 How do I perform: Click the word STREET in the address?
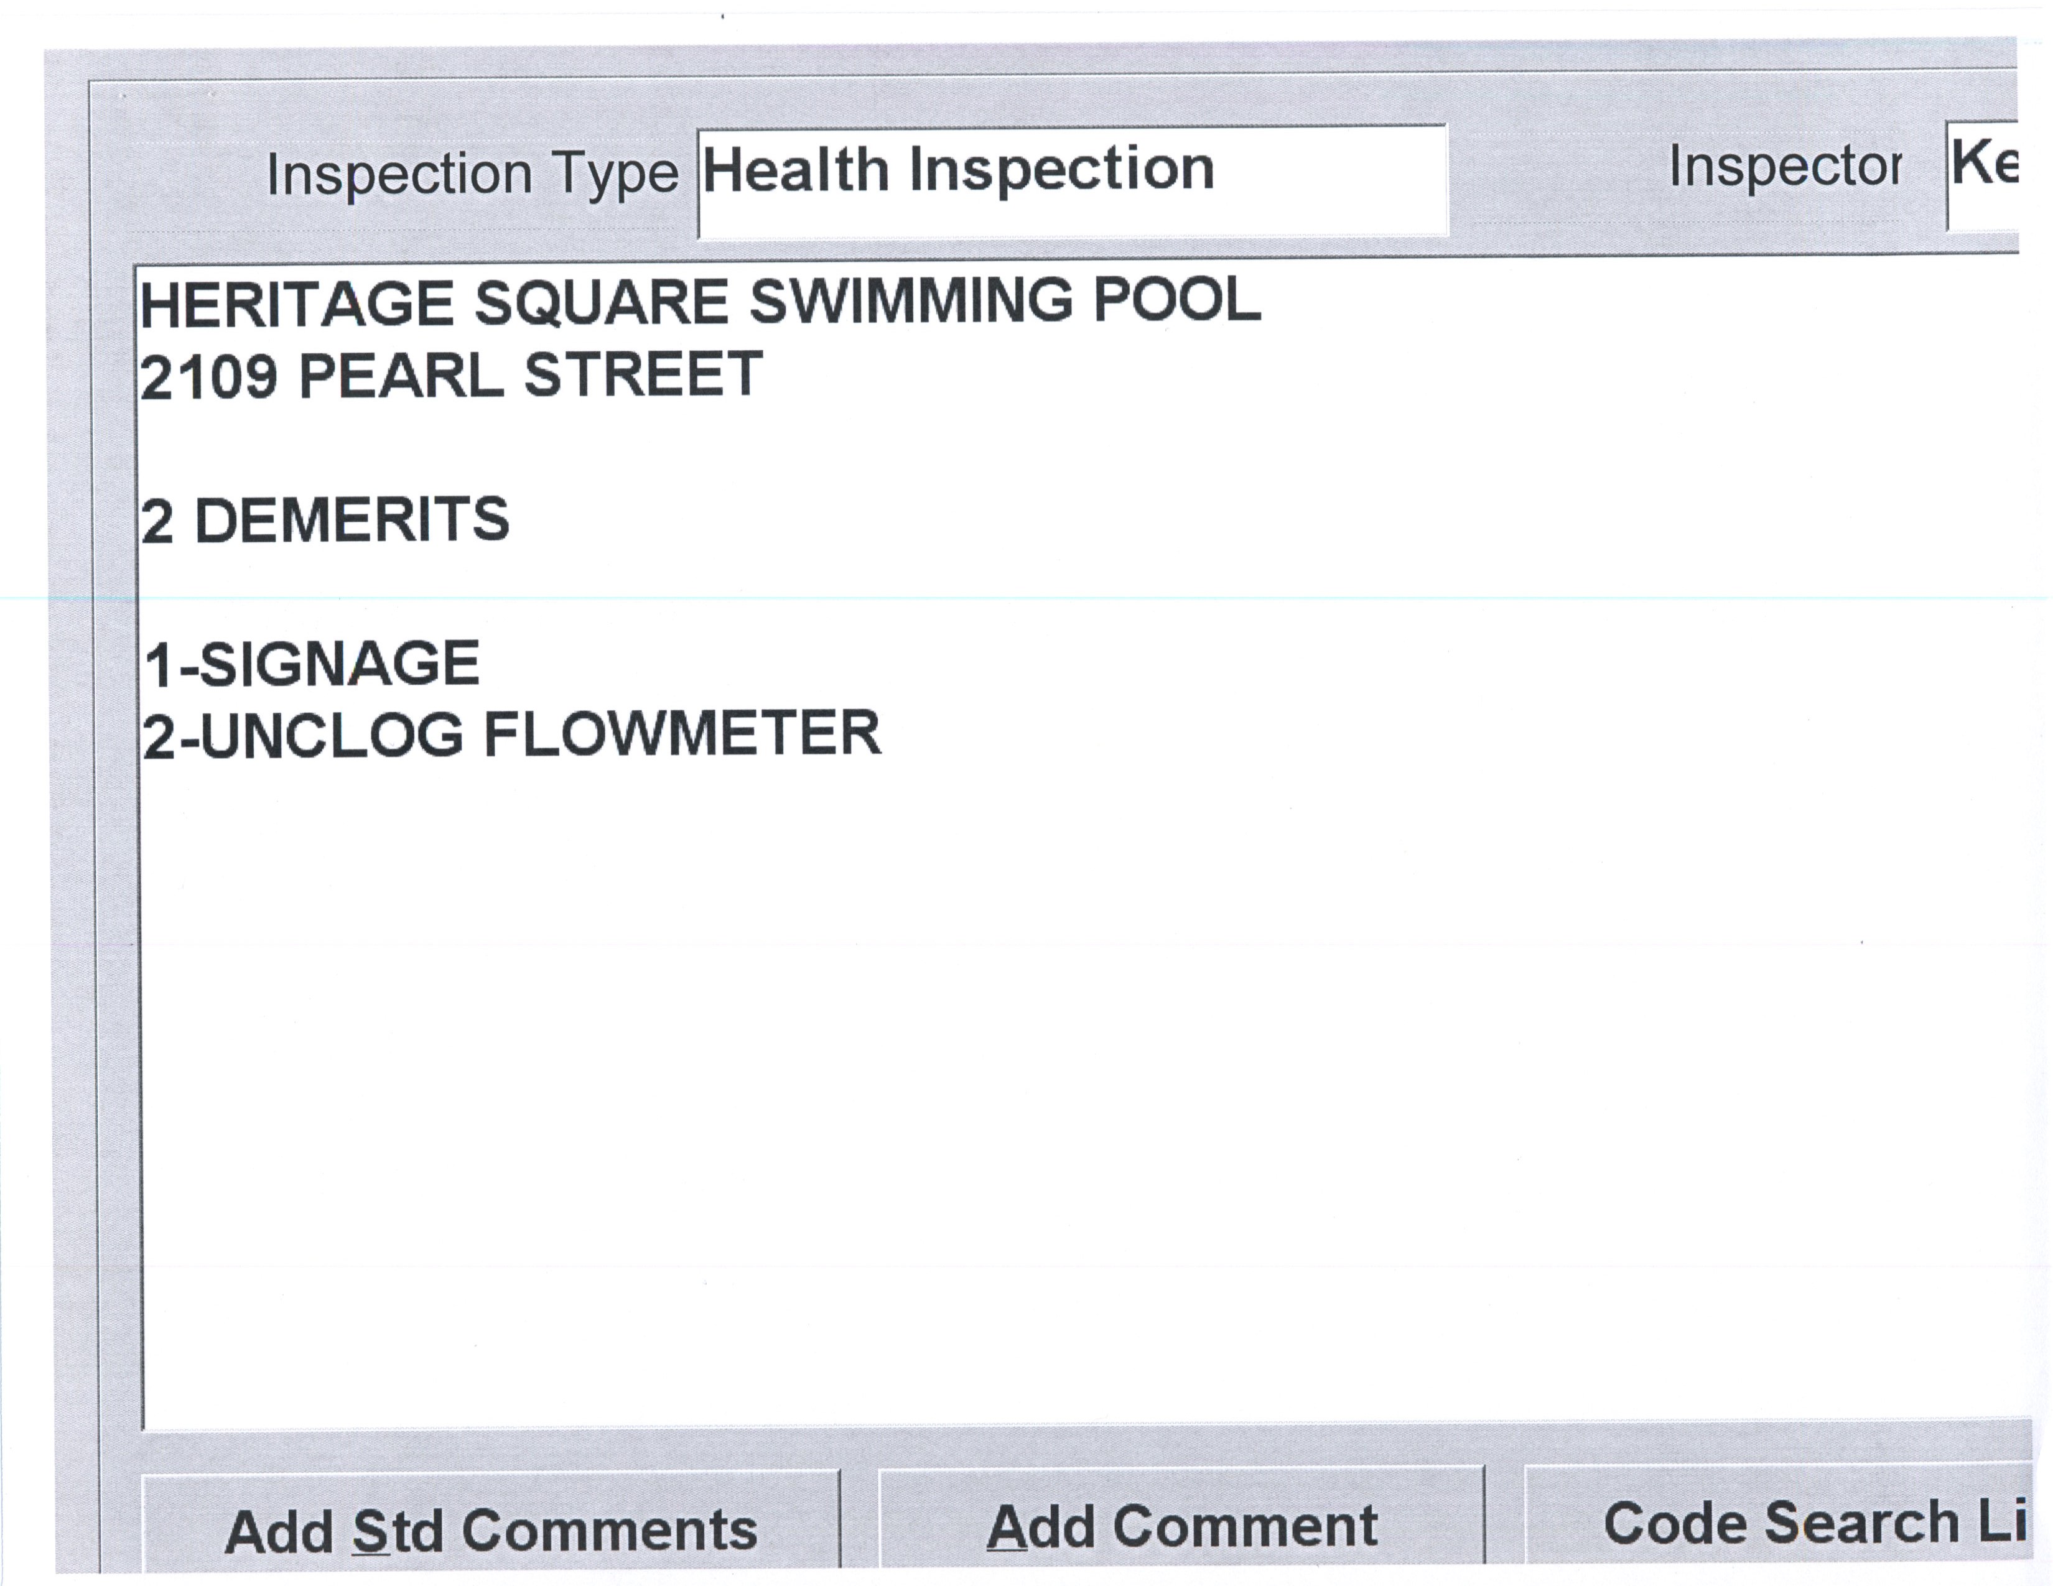point(642,373)
